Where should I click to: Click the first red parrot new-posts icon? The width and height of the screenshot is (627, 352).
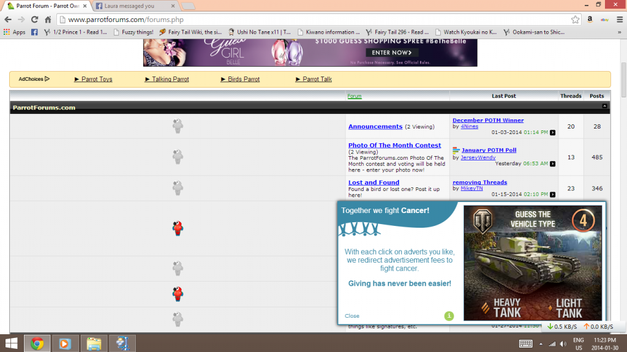point(178,228)
